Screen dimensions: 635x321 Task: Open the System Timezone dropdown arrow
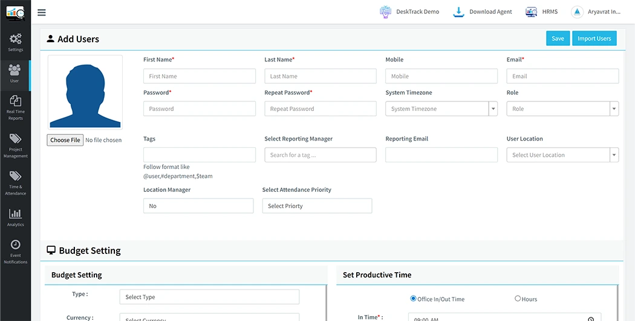pyautogui.click(x=493, y=109)
